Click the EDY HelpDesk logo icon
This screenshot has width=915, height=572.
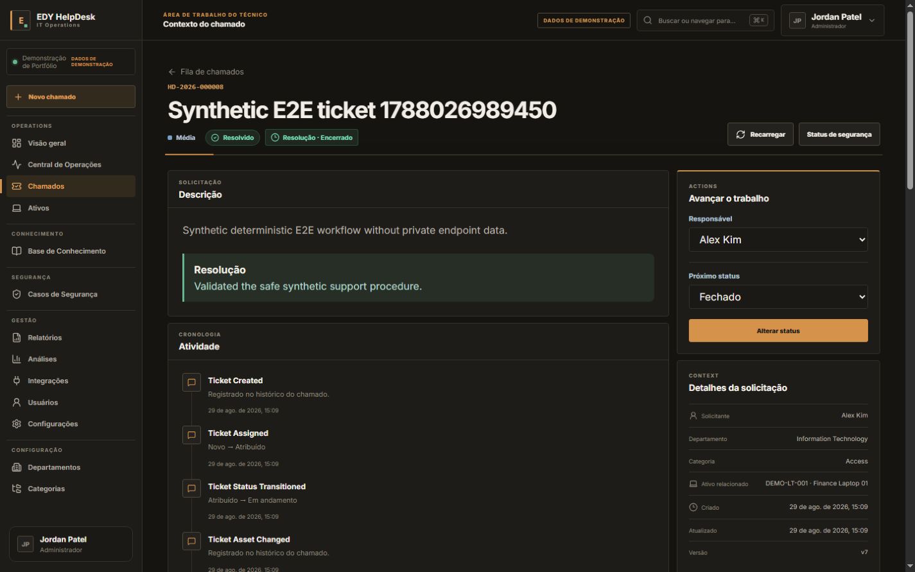(x=20, y=21)
